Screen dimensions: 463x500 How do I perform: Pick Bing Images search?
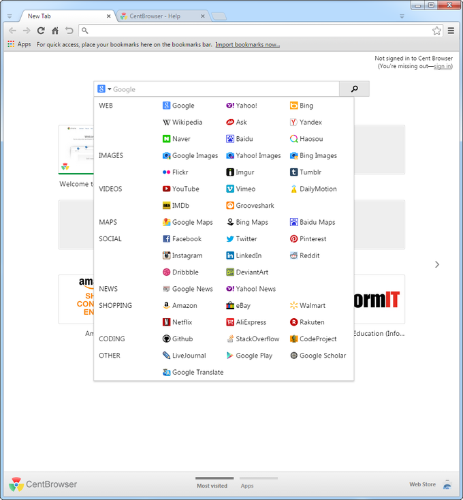point(313,155)
